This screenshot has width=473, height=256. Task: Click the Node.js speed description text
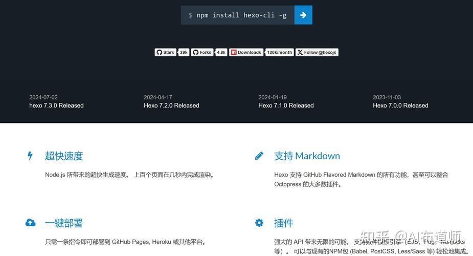[x=130, y=175]
